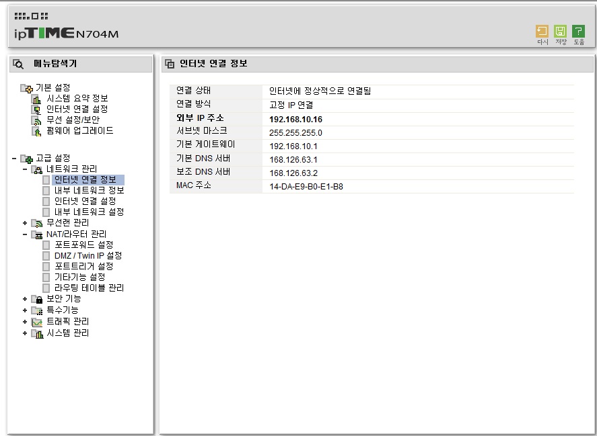Click the 고급 설정 folder icon
The height and width of the screenshot is (436, 597).
pos(27,159)
